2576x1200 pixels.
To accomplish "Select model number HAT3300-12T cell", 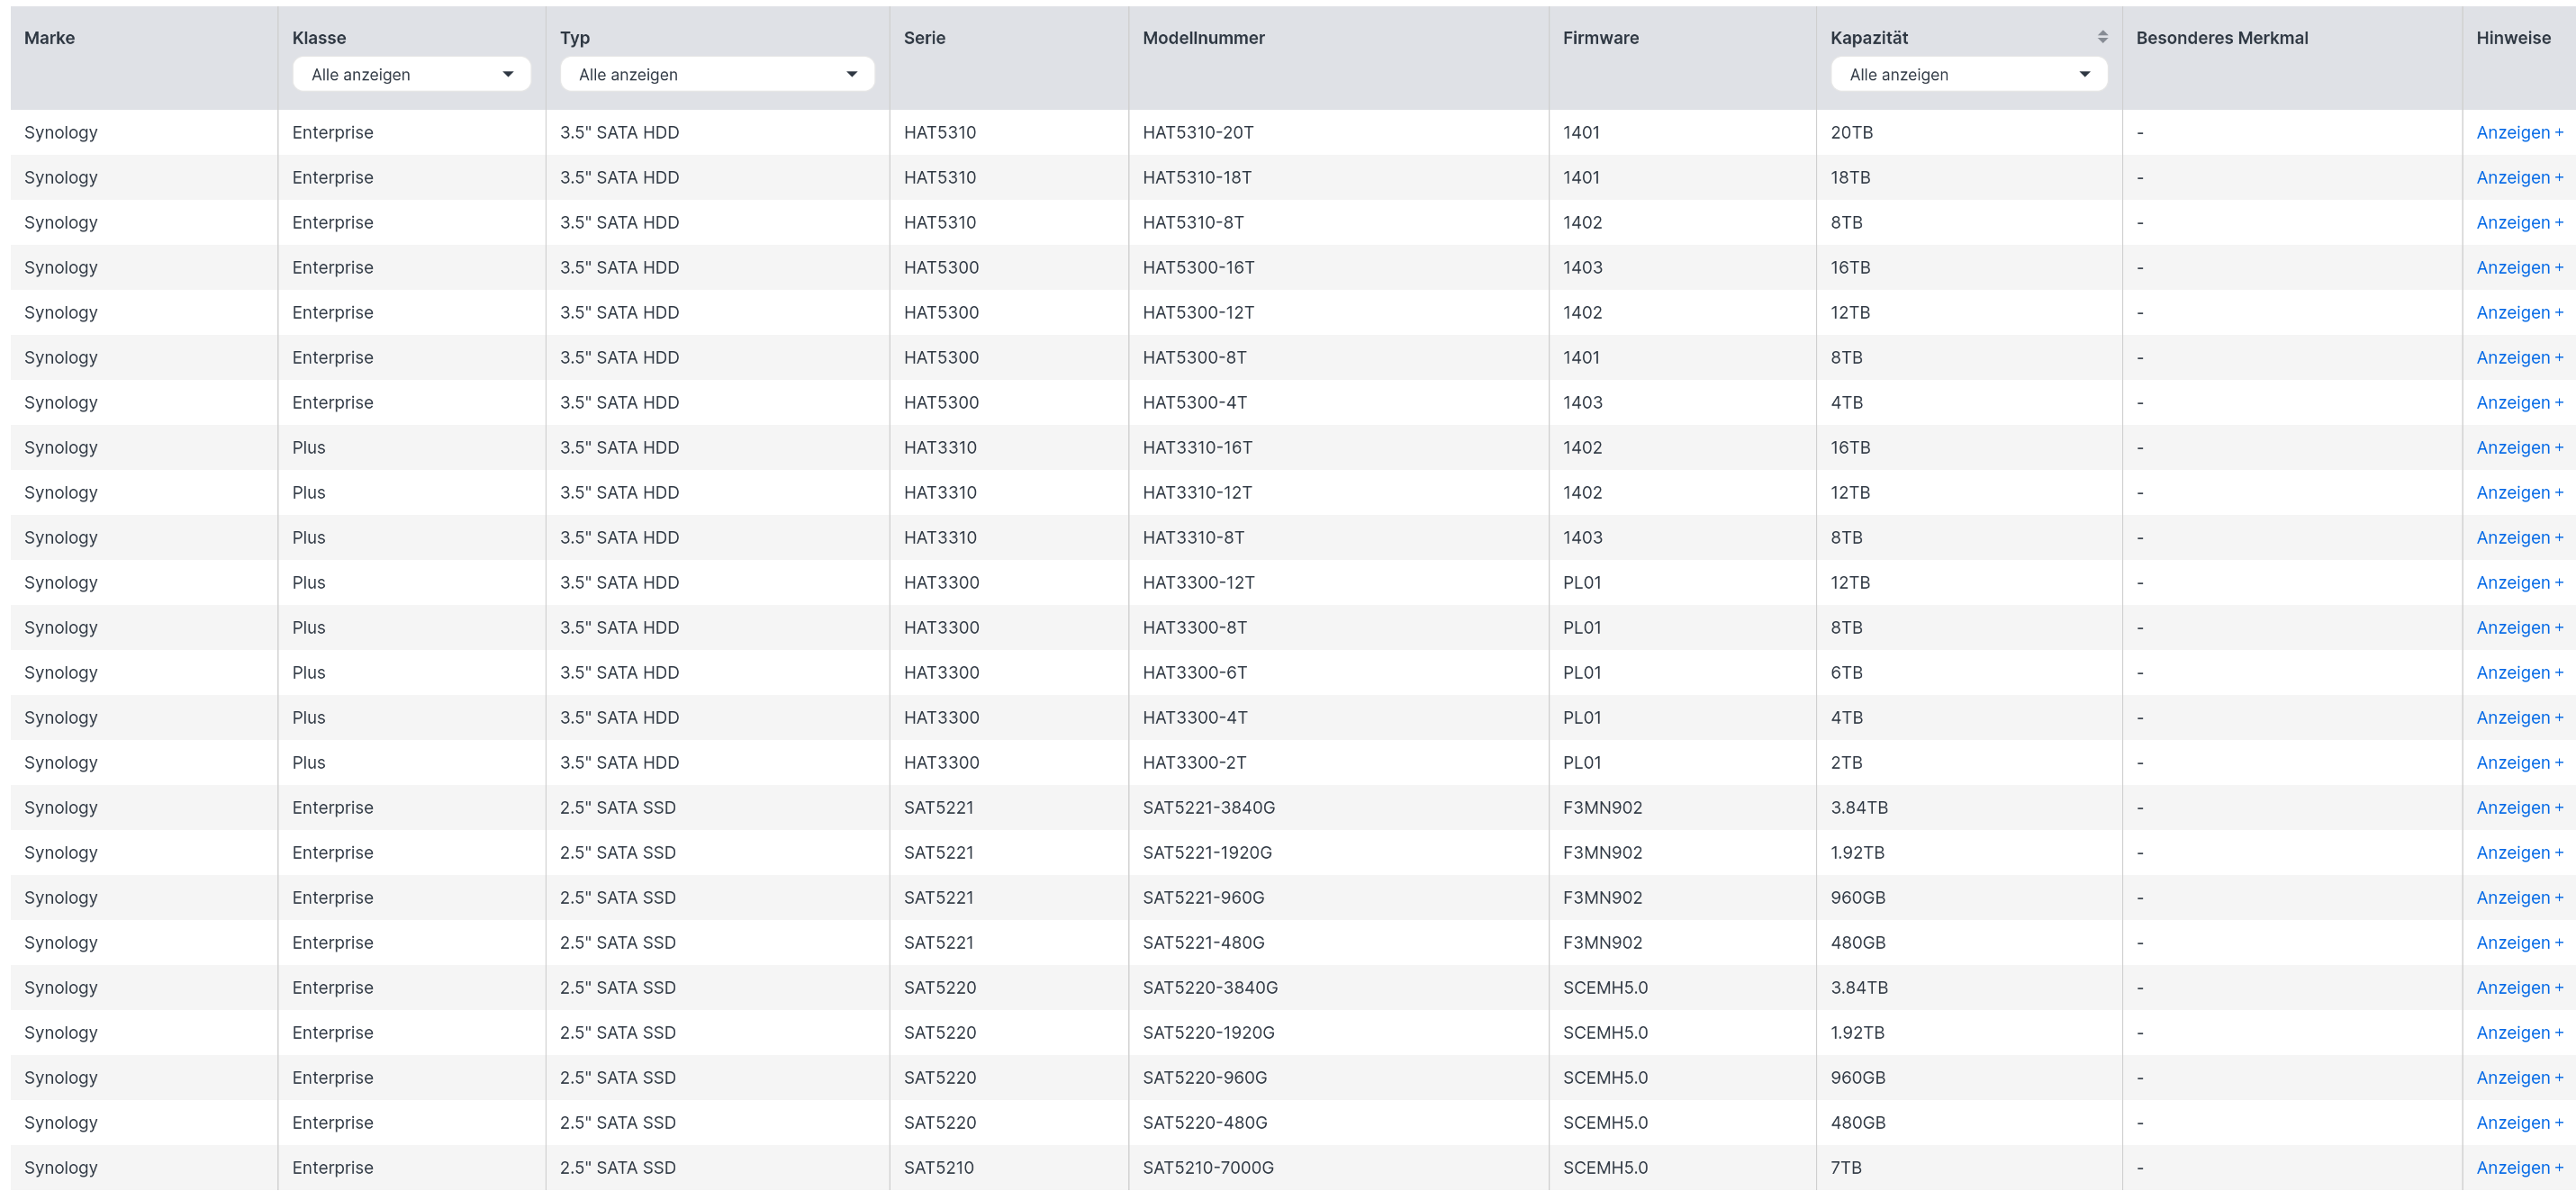I will [1198, 582].
